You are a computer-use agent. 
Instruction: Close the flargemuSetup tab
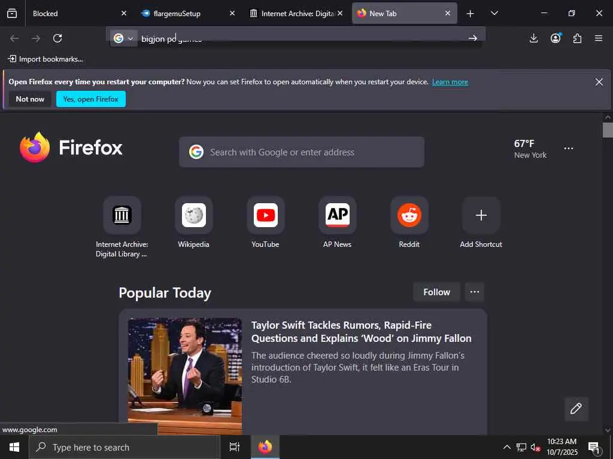232,13
